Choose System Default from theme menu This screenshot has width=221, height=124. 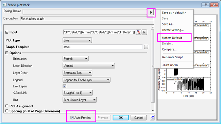[172, 38]
